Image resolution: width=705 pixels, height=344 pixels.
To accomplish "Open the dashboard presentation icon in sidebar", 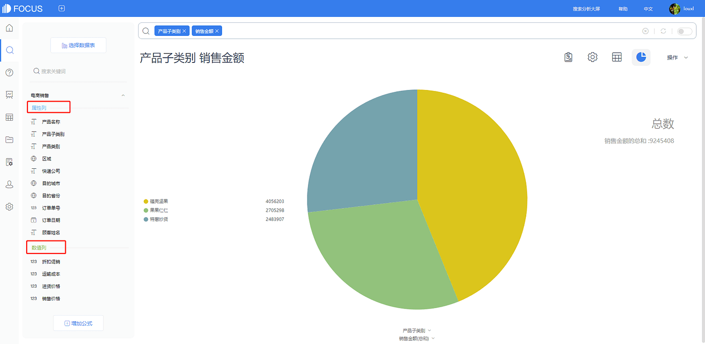I will point(9,95).
